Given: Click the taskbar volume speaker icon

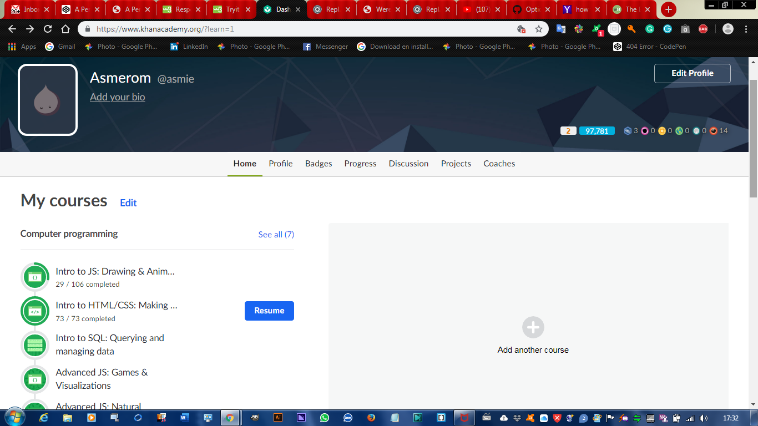Looking at the screenshot, I should pos(704,418).
